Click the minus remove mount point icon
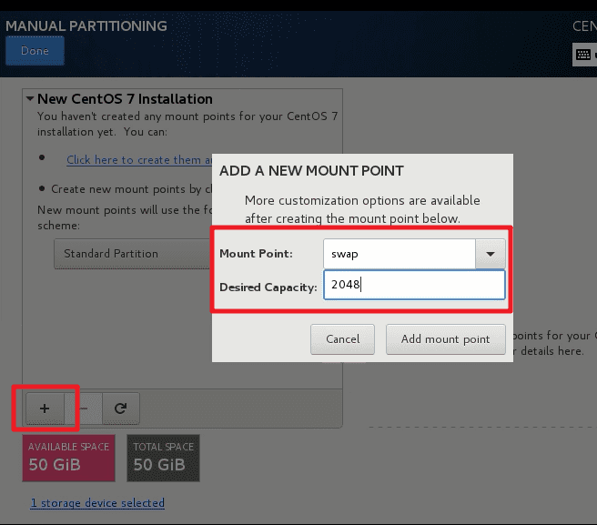The width and height of the screenshot is (597, 525). click(x=84, y=409)
